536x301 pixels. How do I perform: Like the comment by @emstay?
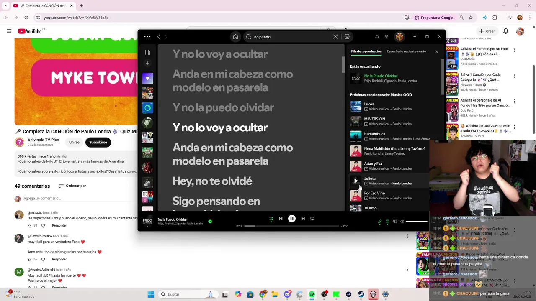(29, 226)
